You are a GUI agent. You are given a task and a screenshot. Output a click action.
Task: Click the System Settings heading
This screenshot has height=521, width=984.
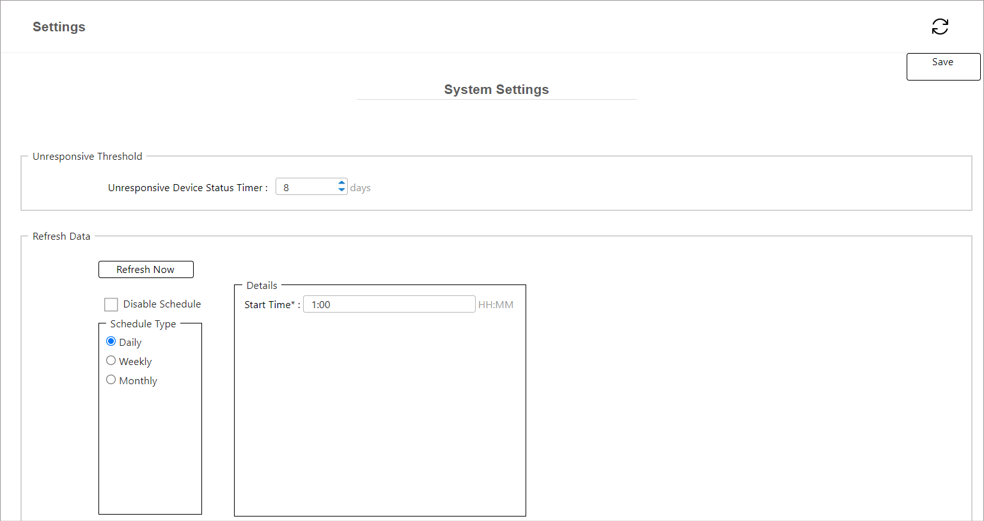tap(496, 89)
